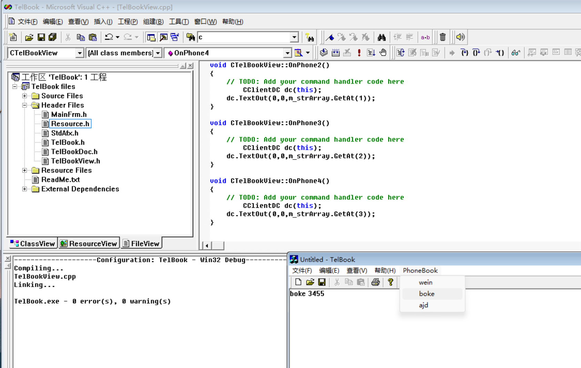Open the 组建(B) menu
Image resolution: width=581 pixels, height=368 pixels.
tap(153, 22)
